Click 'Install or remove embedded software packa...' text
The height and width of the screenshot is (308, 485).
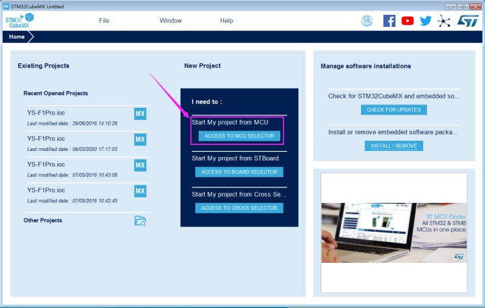(x=393, y=132)
